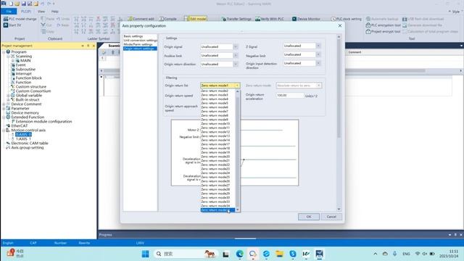
Task: Expand the Global variable tree node
Action: pyautogui.click(x=8, y=95)
